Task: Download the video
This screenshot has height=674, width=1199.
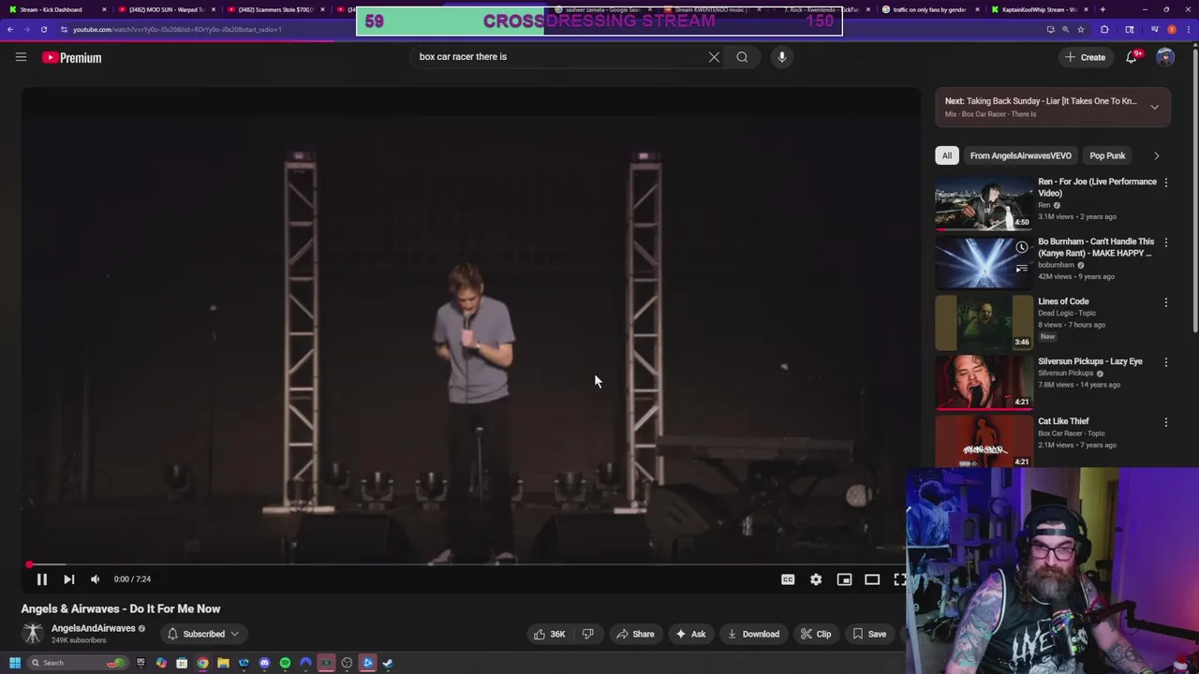Action: [x=753, y=634]
